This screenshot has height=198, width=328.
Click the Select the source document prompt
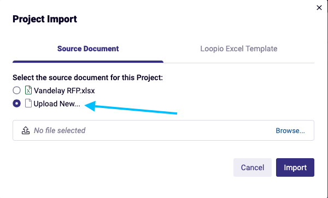click(87, 77)
